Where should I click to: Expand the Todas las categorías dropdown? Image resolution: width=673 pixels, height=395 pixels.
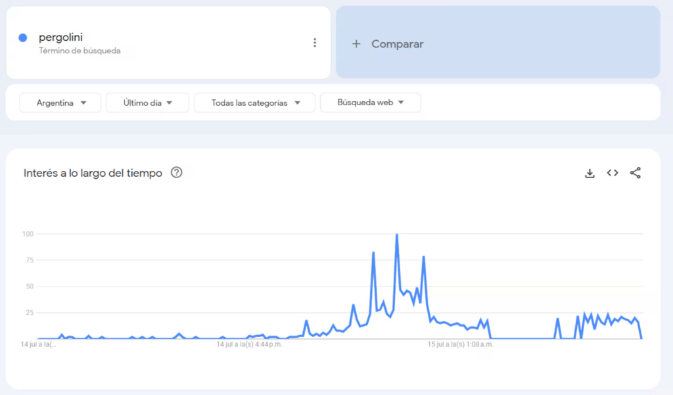pos(255,103)
